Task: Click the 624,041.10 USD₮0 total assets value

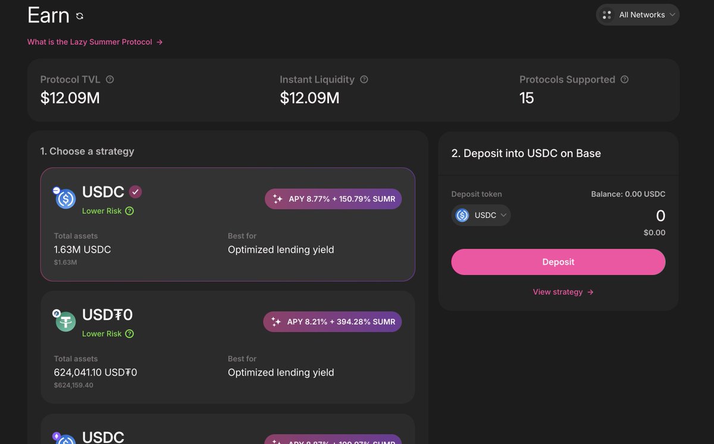Action: tap(95, 373)
